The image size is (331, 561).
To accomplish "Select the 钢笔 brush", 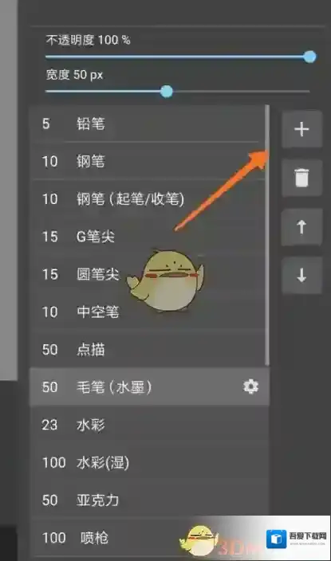I will tap(149, 161).
